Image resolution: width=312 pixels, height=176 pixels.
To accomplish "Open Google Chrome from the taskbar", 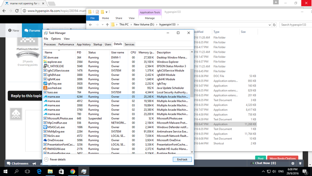I will click(73, 171).
